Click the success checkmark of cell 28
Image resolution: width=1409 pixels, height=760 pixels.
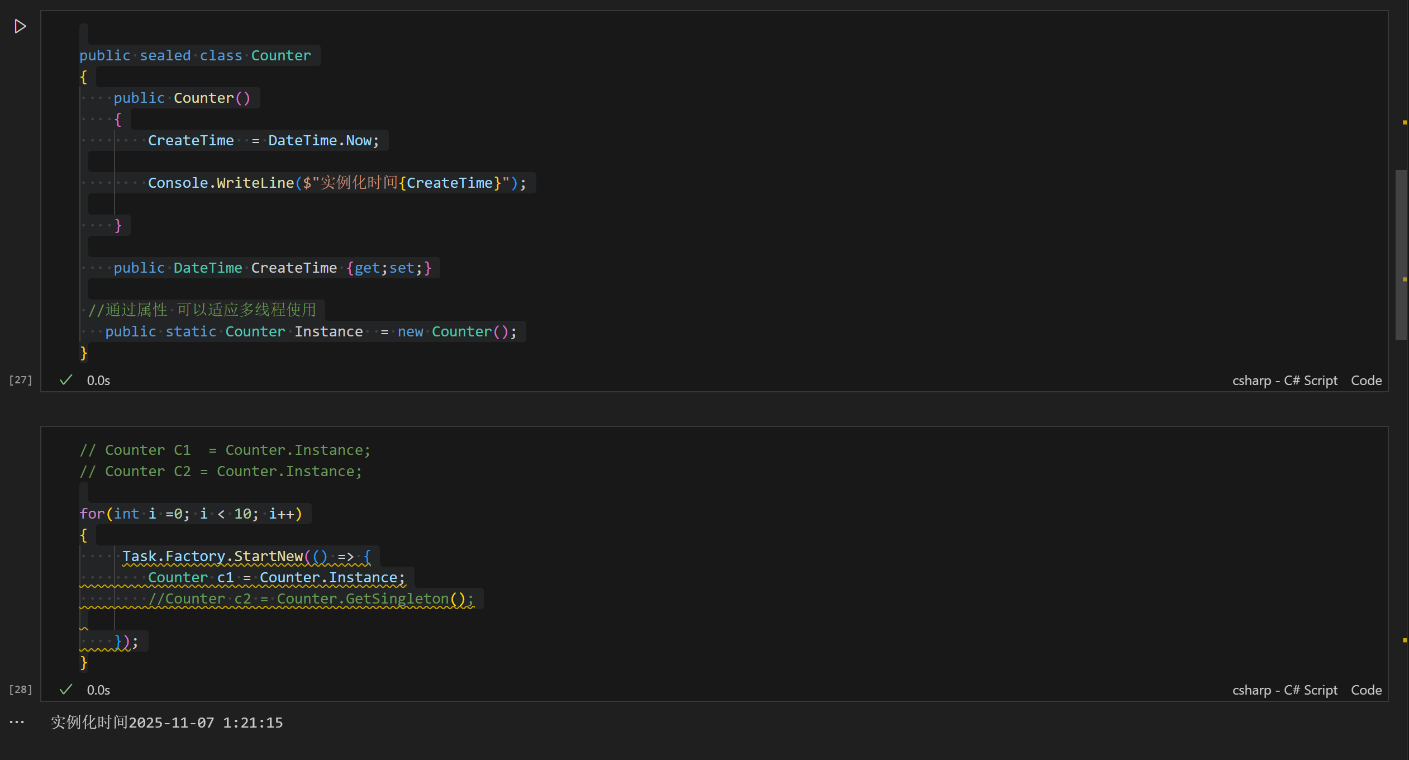coord(66,690)
